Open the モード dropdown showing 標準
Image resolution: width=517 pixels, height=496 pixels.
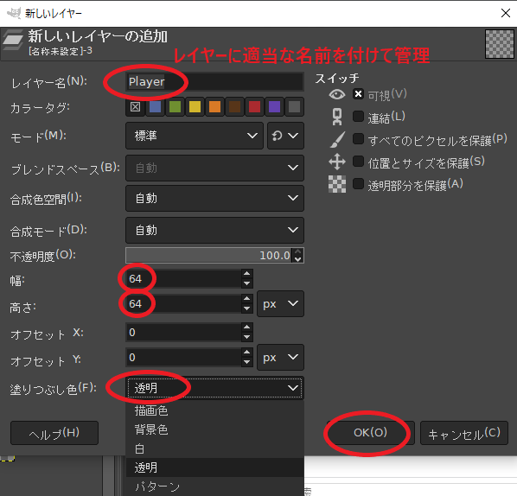pyautogui.click(x=195, y=136)
